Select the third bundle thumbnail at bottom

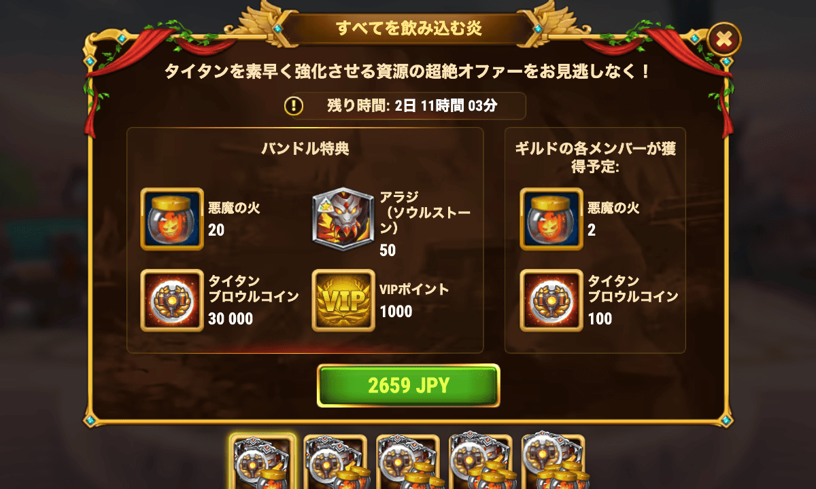click(x=408, y=462)
